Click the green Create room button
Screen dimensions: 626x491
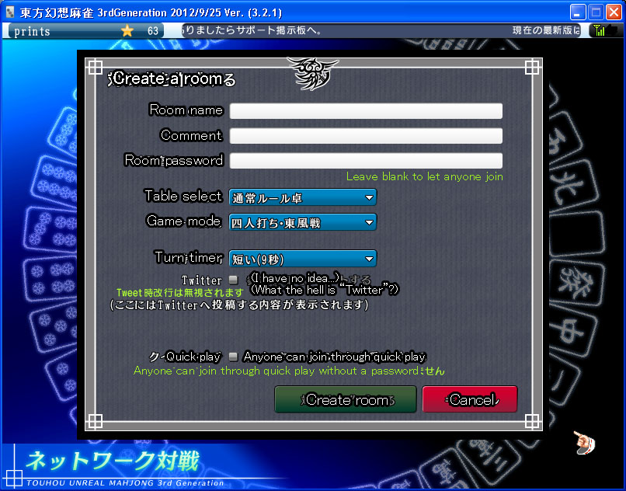tap(346, 399)
